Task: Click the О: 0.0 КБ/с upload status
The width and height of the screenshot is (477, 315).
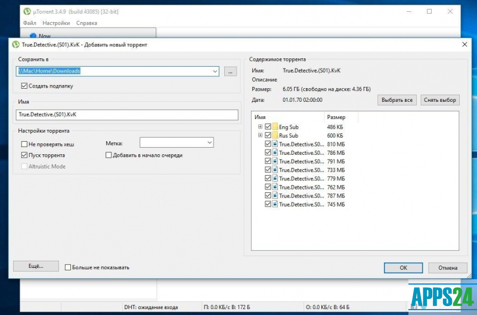Action: [327, 307]
